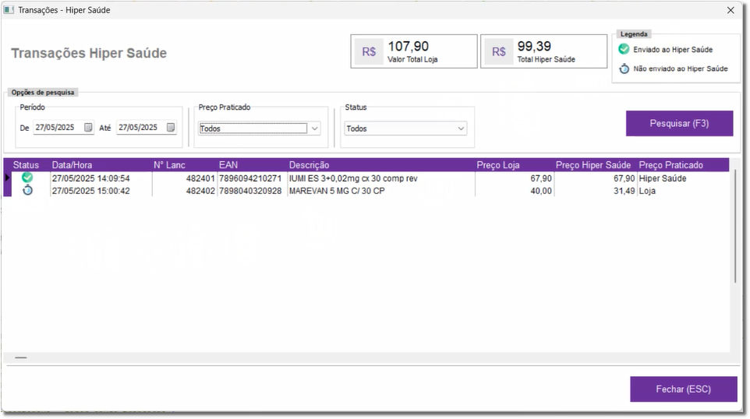Click the vertical scrollbar of the transactions grid
This screenshot has height=419, width=750.
point(735,226)
